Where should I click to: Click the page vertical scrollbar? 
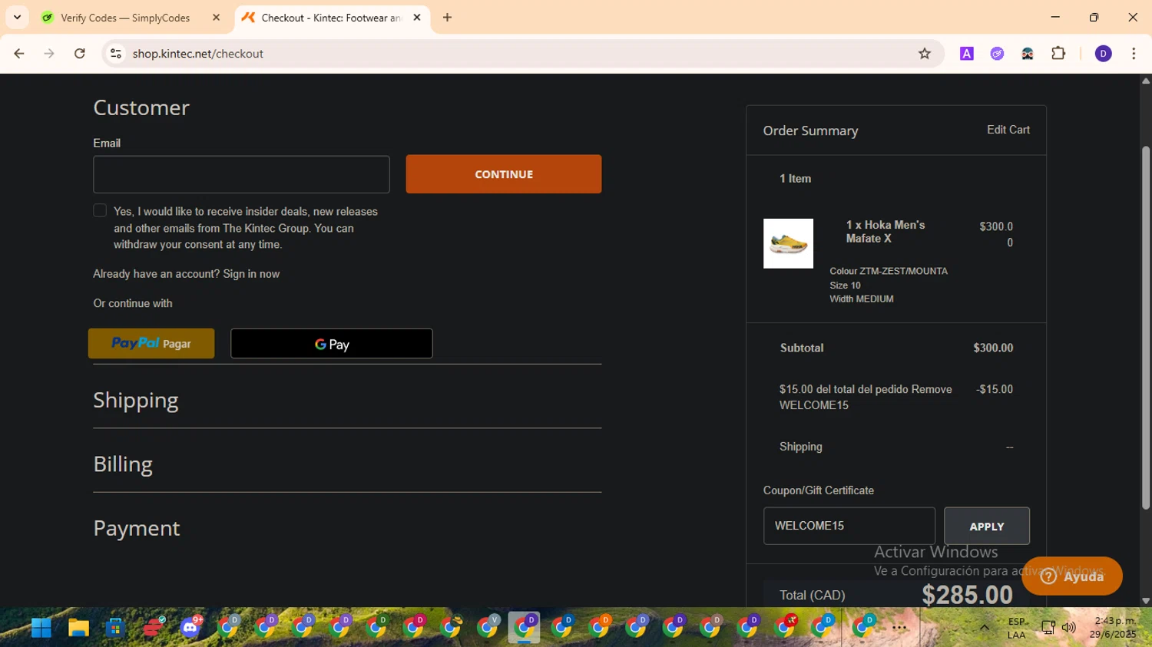pos(1146,328)
